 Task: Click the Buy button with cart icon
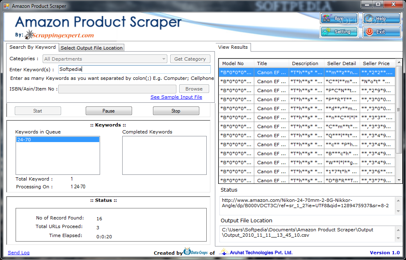pos(339,18)
